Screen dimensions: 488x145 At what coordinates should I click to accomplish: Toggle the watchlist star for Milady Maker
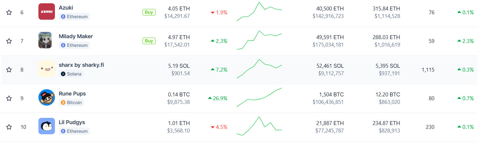[x=9, y=41]
